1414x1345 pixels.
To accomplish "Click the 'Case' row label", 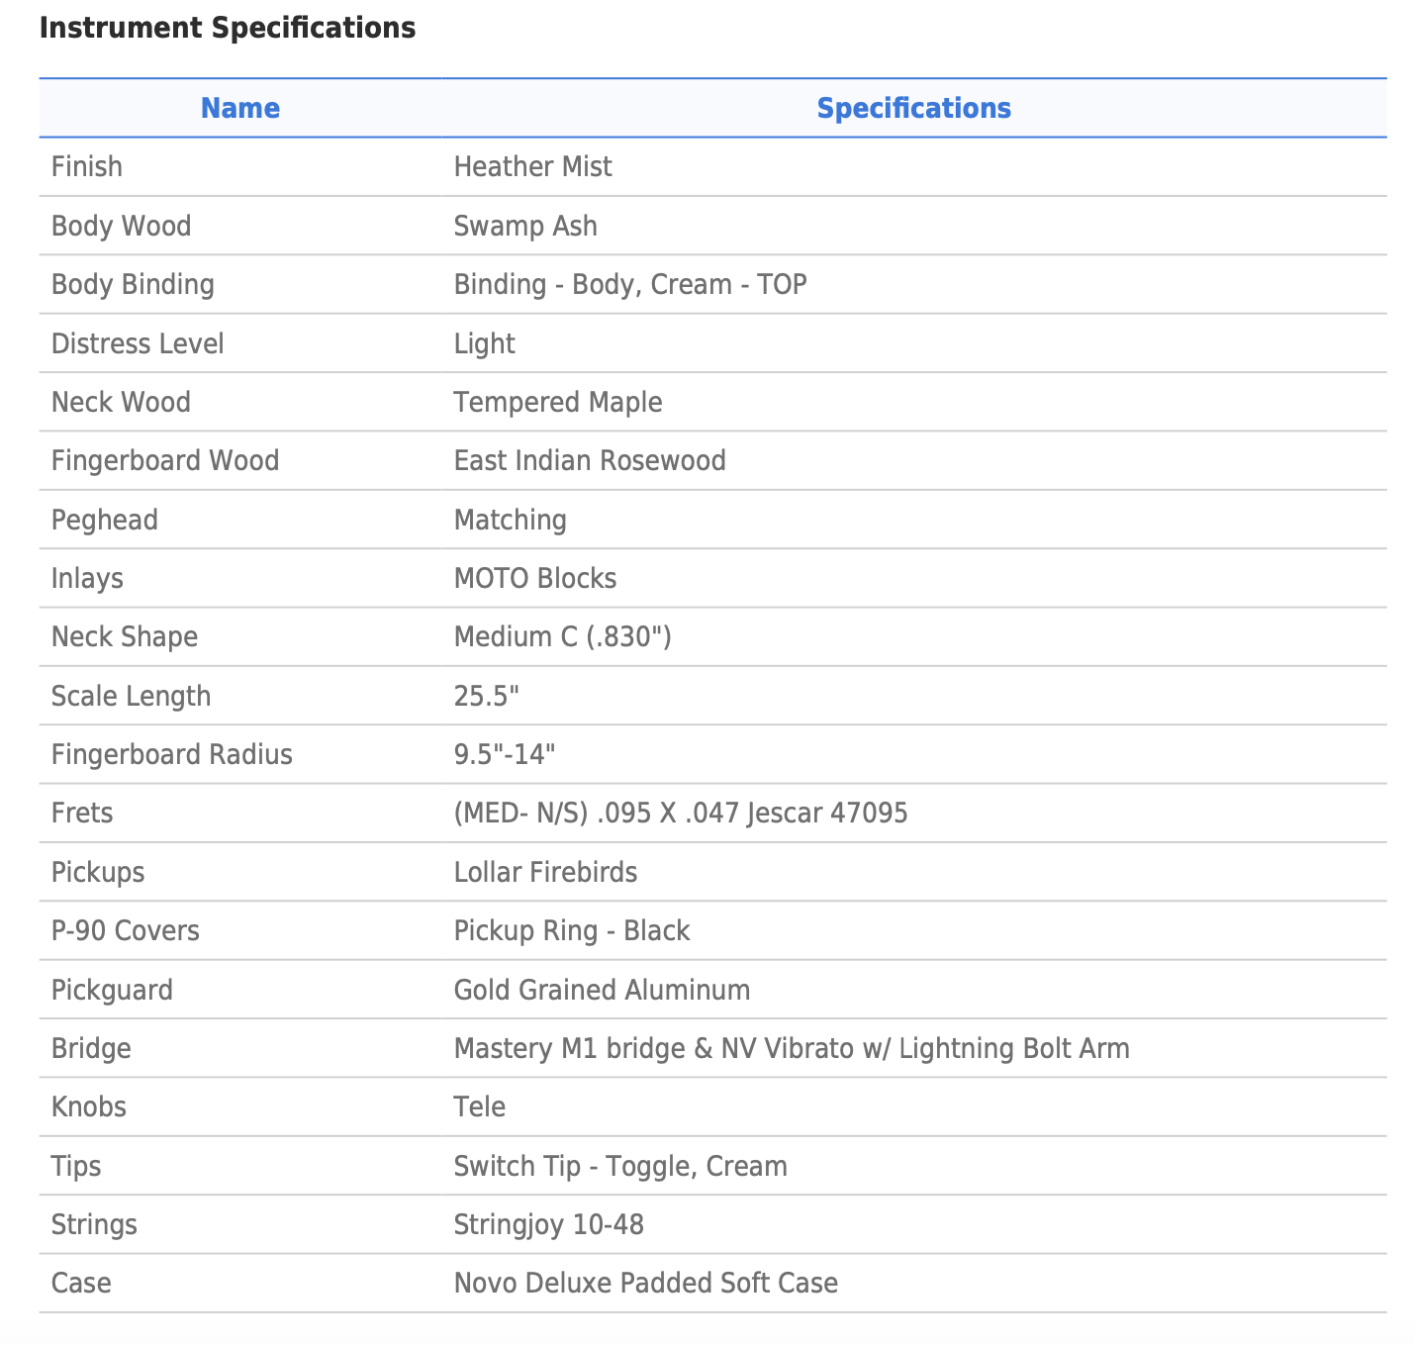I will coord(81,1283).
